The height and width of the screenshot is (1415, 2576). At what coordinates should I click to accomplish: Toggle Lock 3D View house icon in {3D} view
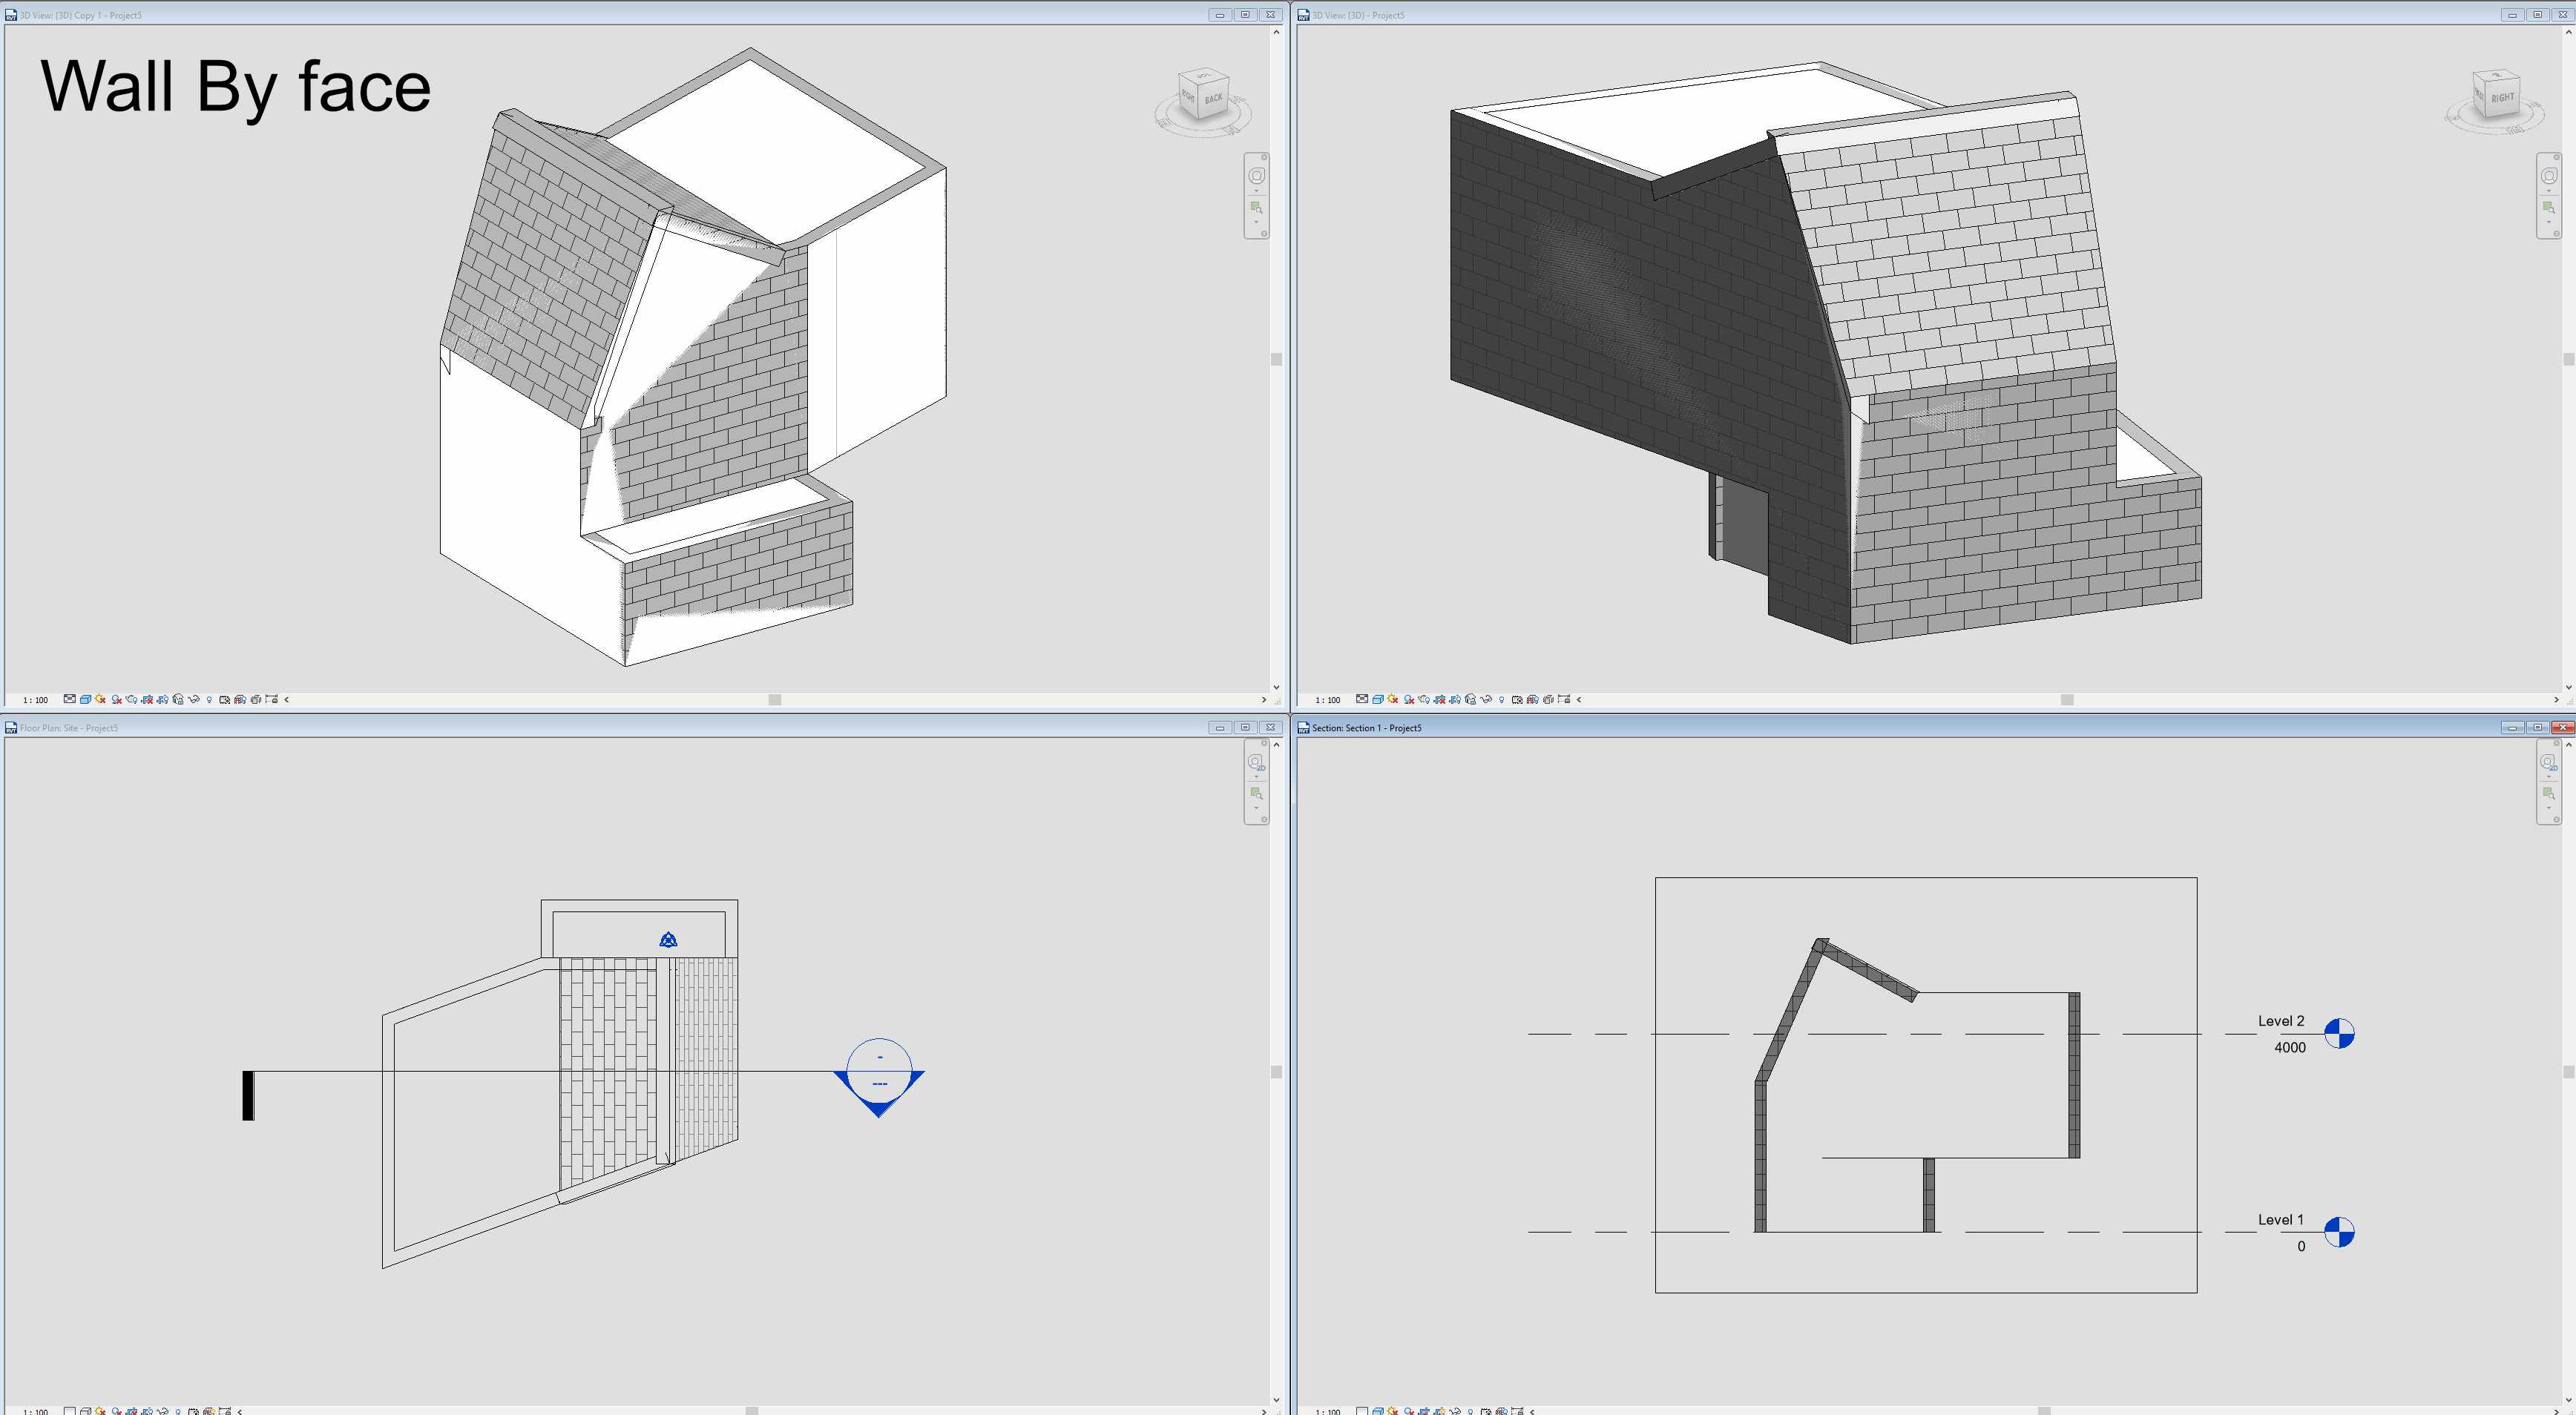1471,699
